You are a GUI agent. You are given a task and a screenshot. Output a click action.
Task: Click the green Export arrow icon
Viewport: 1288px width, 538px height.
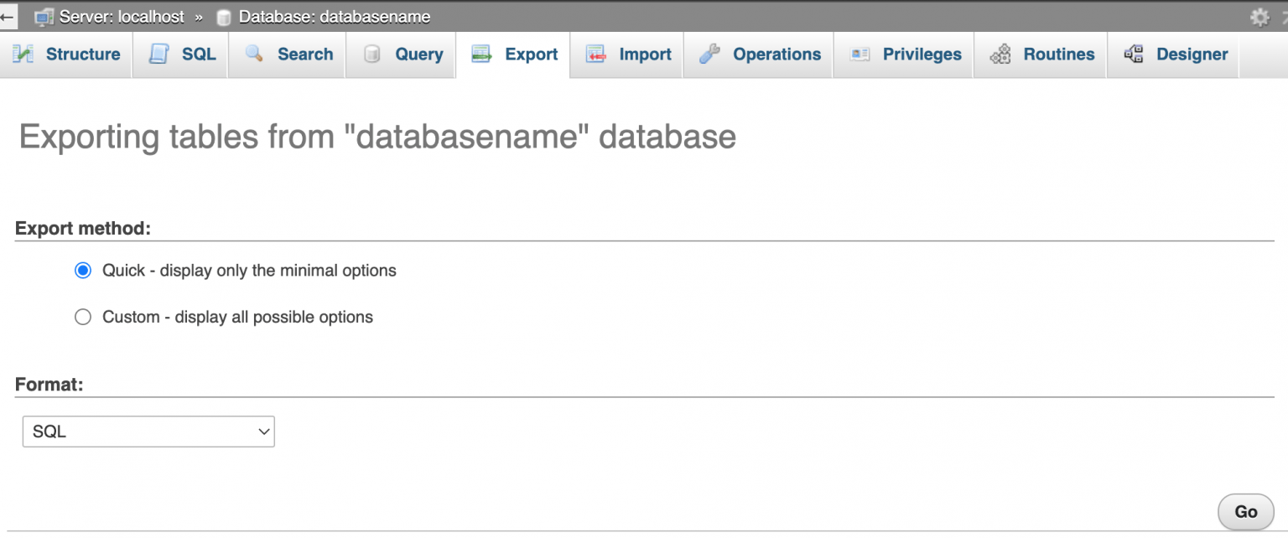point(481,54)
